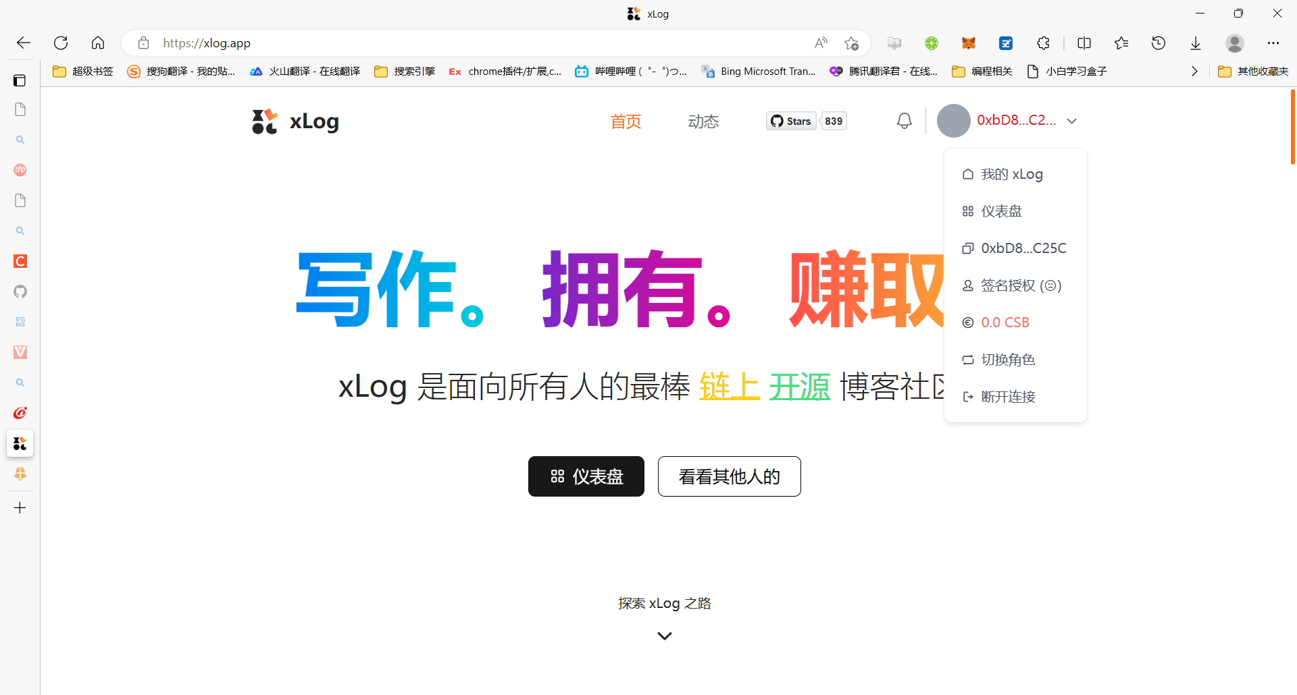
Task: Toggle split screen view
Action: (1084, 43)
